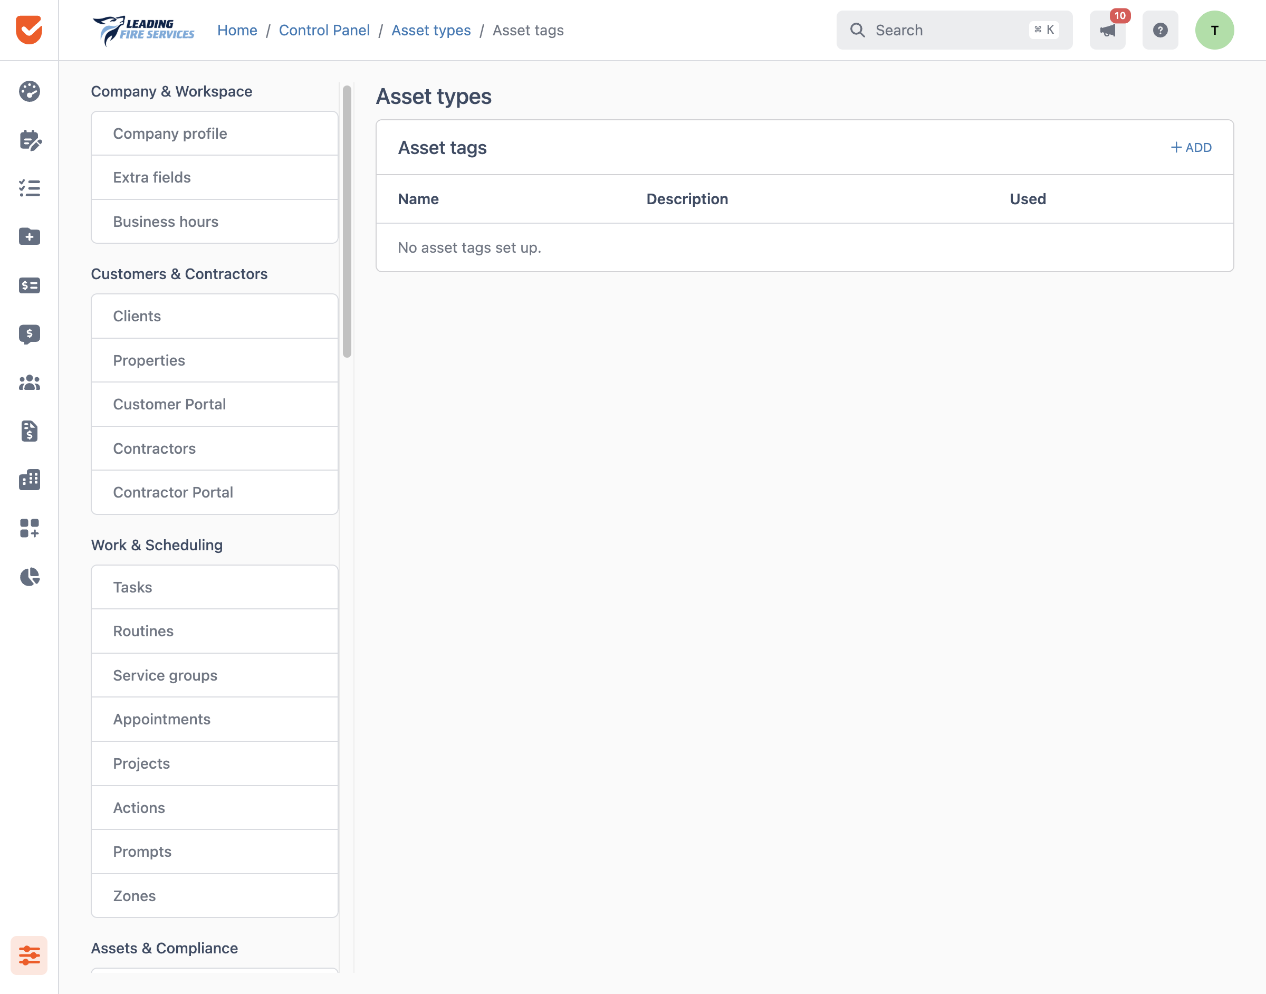Open Business hours settings

click(215, 222)
